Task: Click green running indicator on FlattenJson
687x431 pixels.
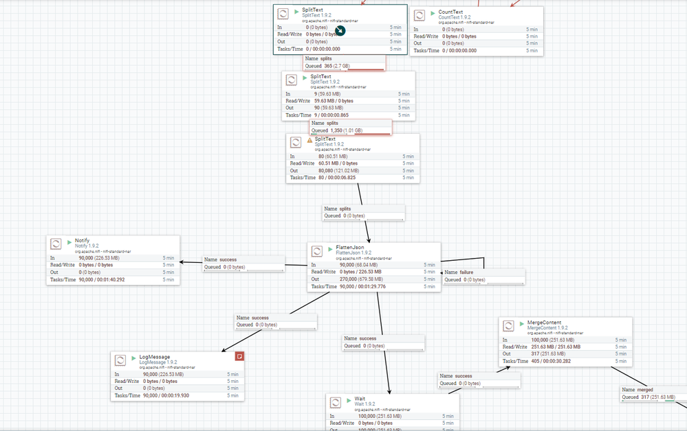Action: (x=330, y=248)
